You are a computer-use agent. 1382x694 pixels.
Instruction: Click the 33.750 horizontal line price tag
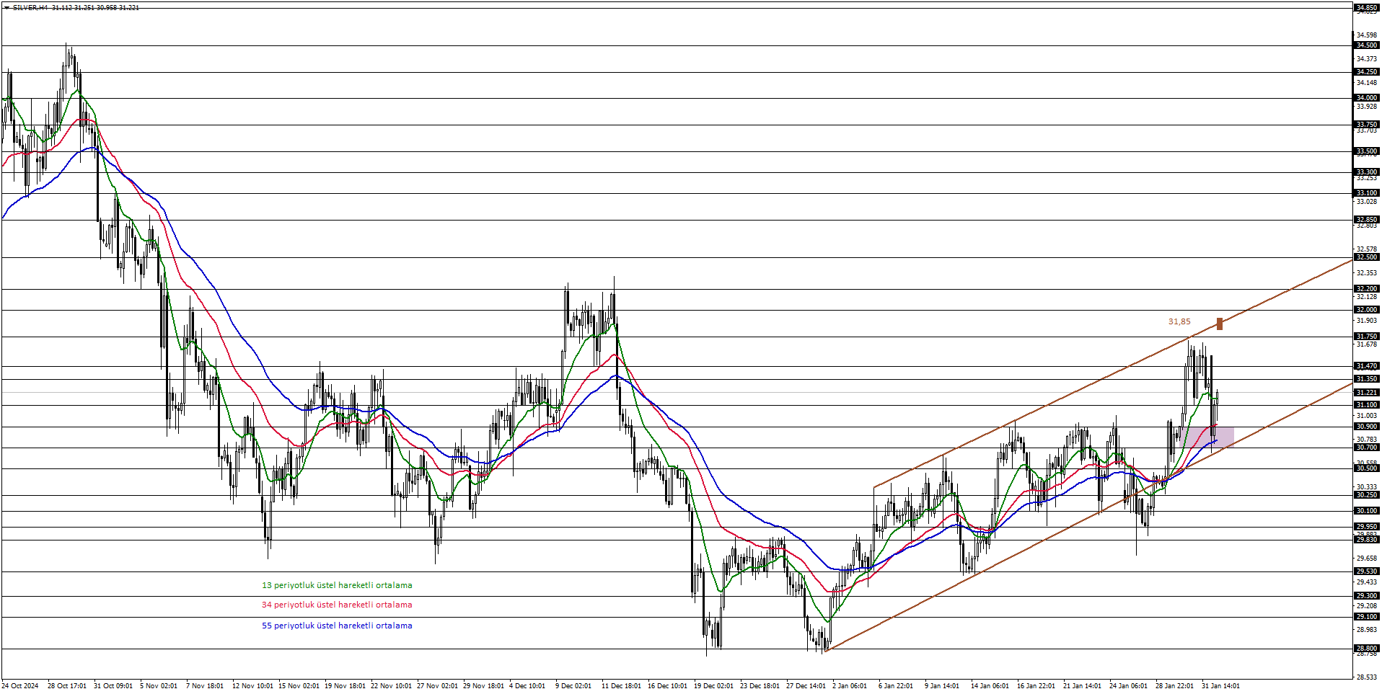[1367, 125]
